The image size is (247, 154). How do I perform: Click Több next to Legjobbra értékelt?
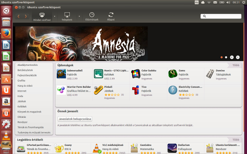(236, 140)
